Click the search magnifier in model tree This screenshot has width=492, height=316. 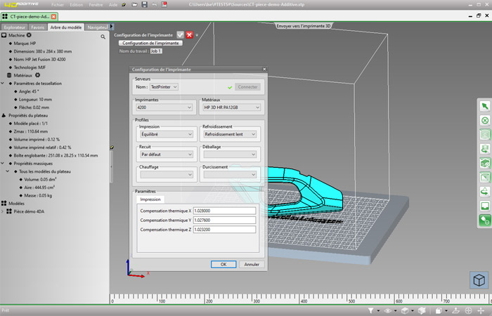tap(103, 37)
